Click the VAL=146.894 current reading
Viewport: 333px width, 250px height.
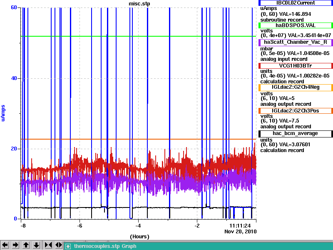[295, 14]
